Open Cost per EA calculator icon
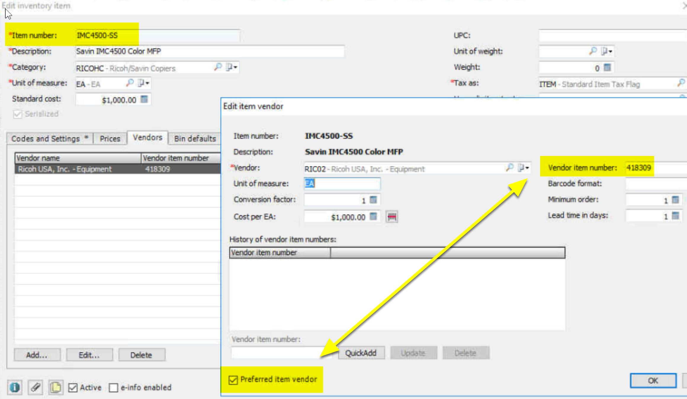Image resolution: width=687 pixels, height=399 pixels. click(373, 216)
